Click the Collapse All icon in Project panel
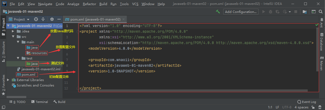 coord(43,19)
